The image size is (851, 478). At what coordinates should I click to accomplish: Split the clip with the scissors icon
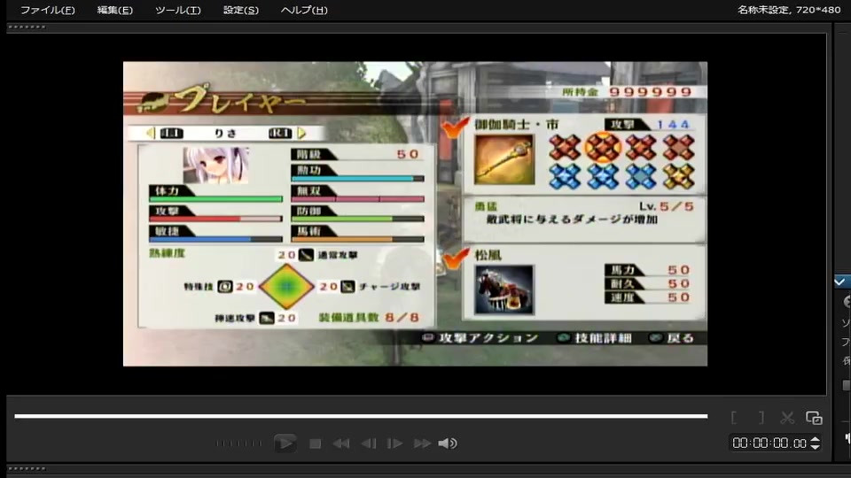[x=787, y=418]
